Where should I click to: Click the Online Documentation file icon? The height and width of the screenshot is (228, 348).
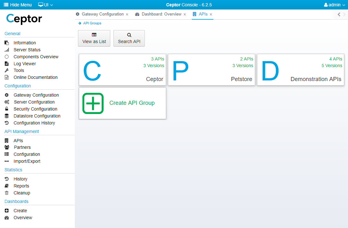[x=7, y=77]
